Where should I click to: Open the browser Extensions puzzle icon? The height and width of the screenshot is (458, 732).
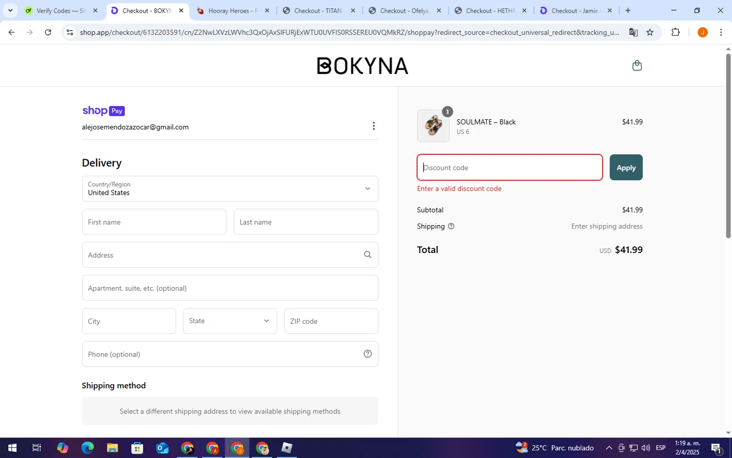pos(675,32)
